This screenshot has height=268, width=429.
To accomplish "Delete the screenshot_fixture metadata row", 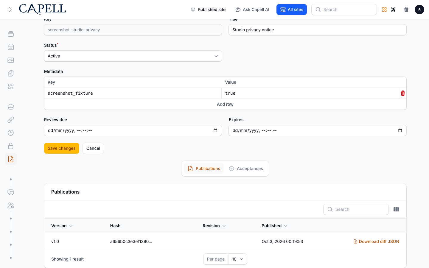I will click(403, 93).
